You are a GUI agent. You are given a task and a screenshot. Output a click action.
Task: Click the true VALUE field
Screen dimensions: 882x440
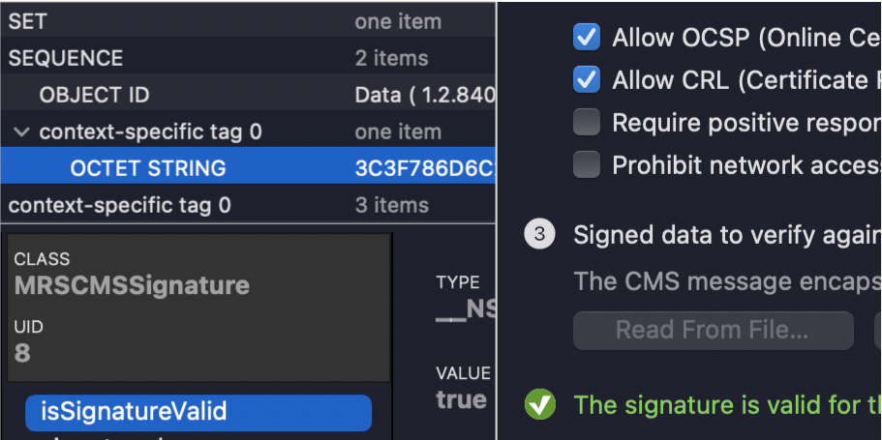click(x=461, y=399)
